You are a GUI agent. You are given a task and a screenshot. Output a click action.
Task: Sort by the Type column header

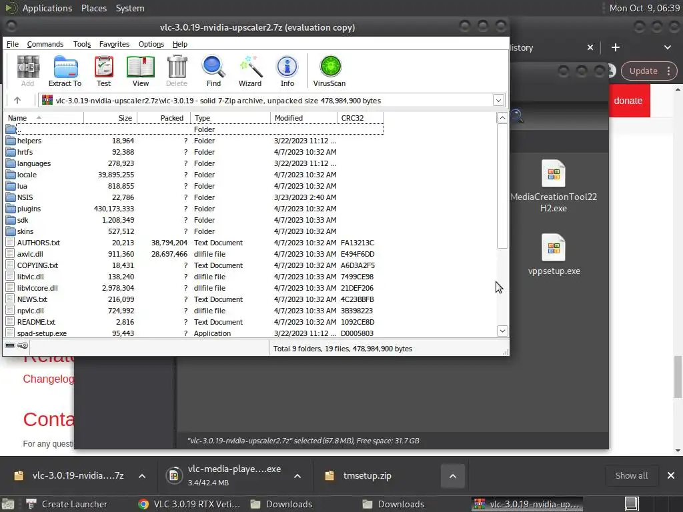tap(230, 118)
